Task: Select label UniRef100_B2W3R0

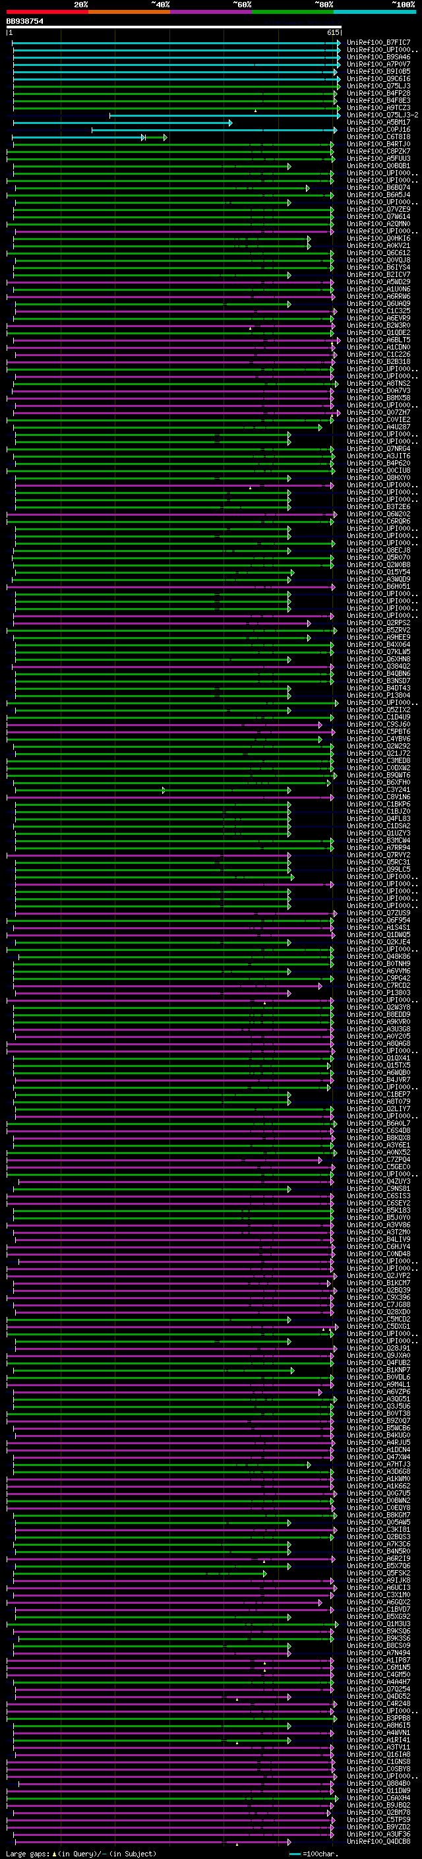Action: [378, 326]
